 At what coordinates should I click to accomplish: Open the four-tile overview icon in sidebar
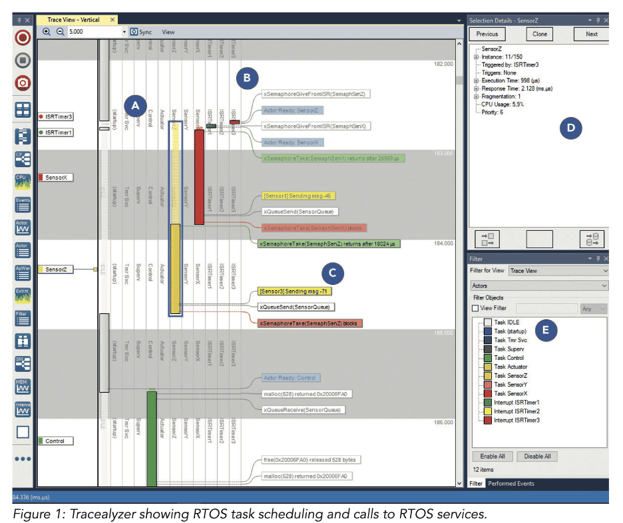click(x=23, y=110)
